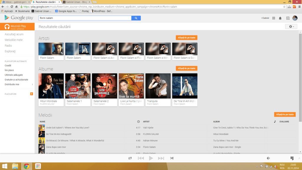The width and height of the screenshot is (302, 170).
Task: Open the apps launcher taskbar icon
Action: [x=38, y=166]
